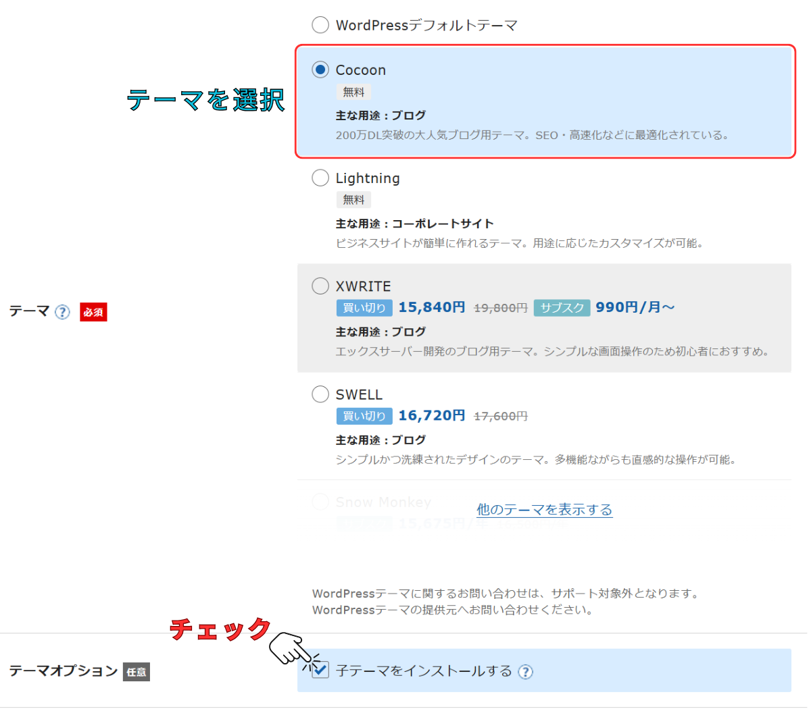Image resolution: width=811 pixels, height=709 pixels.
Task: Click the 無料 badge under Lightning
Action: coord(353,200)
